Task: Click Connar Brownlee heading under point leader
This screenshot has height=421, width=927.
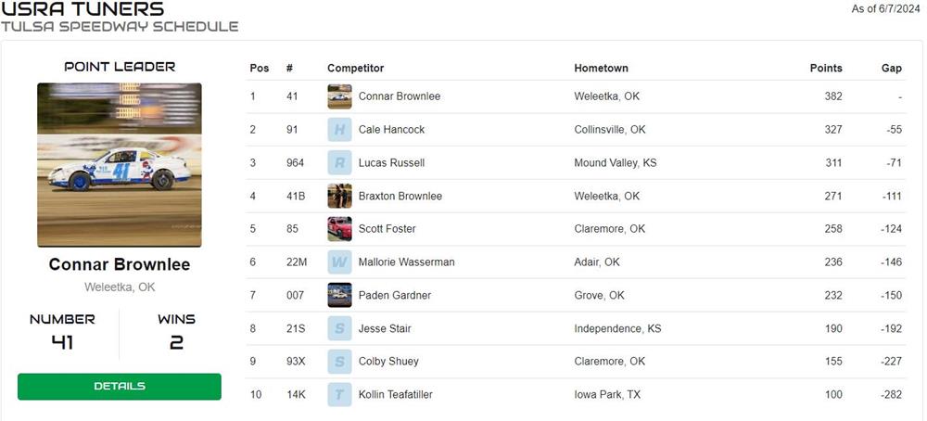Action: [x=119, y=264]
